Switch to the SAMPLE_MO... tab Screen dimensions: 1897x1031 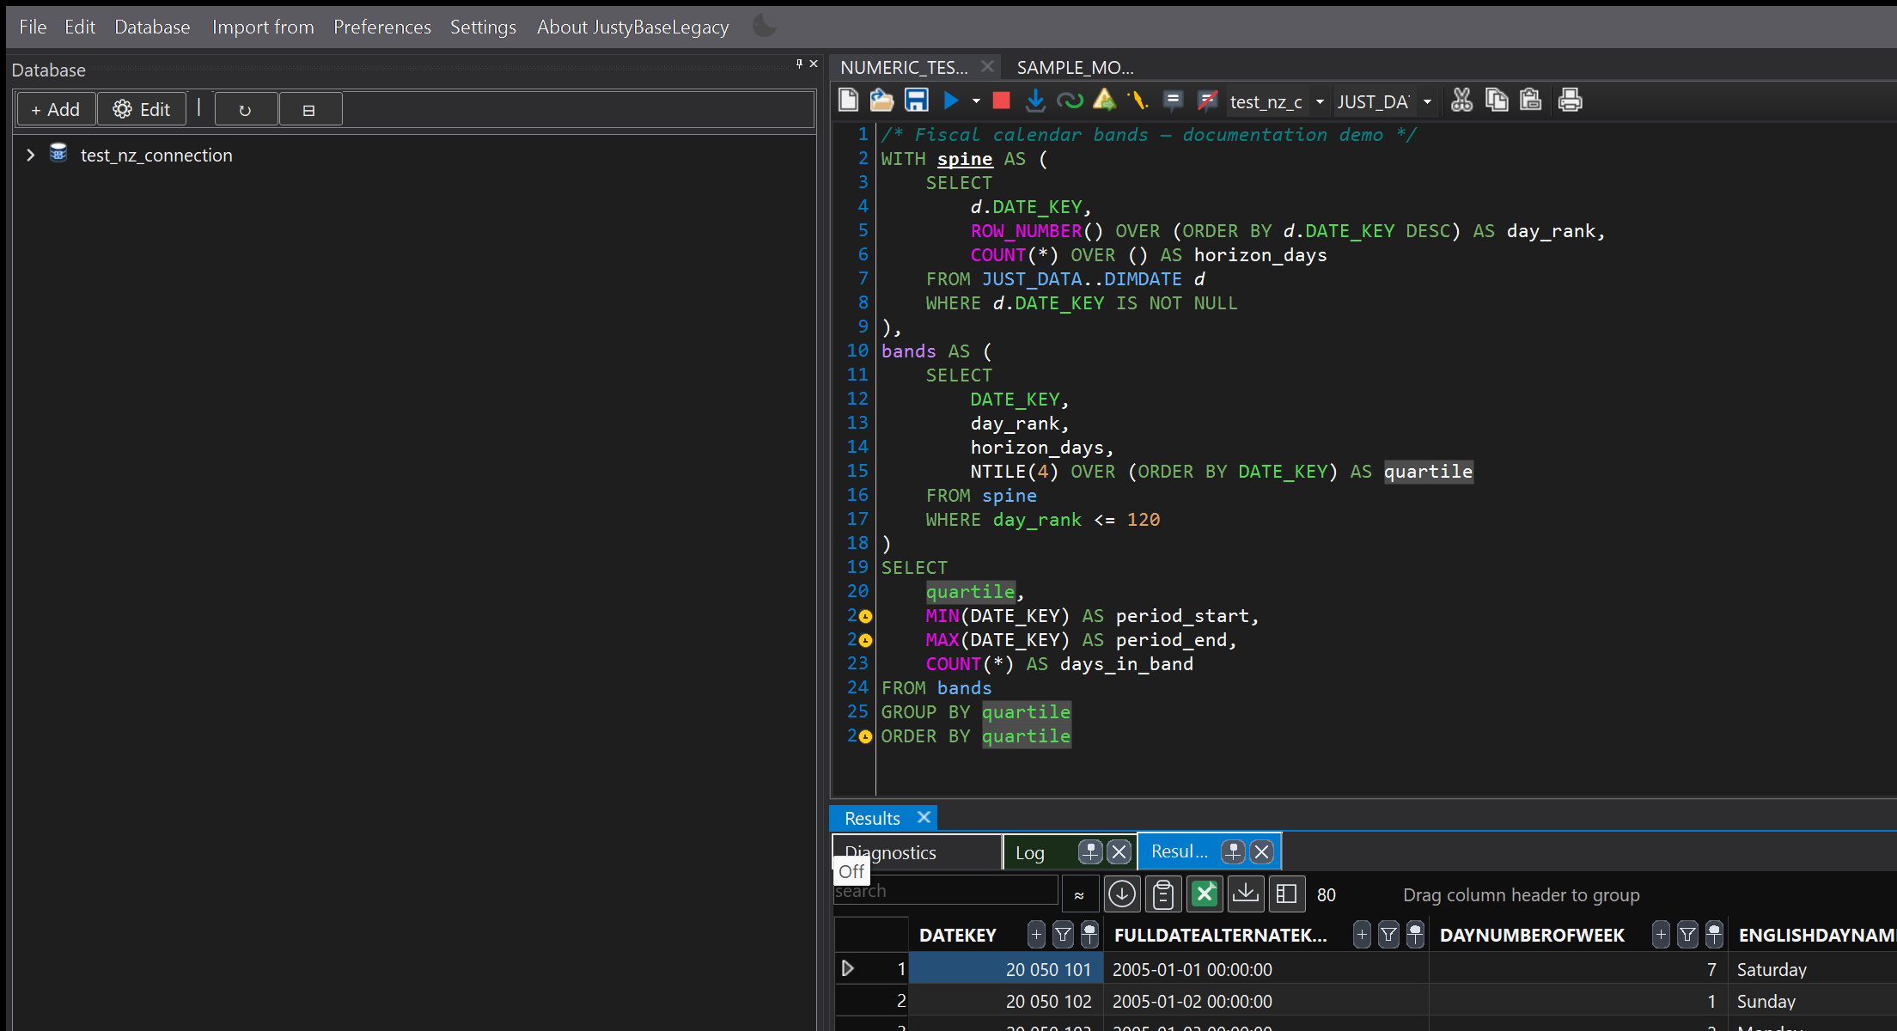[1076, 67]
